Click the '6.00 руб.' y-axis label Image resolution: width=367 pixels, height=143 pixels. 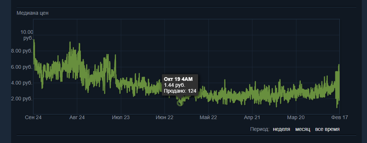(21, 67)
